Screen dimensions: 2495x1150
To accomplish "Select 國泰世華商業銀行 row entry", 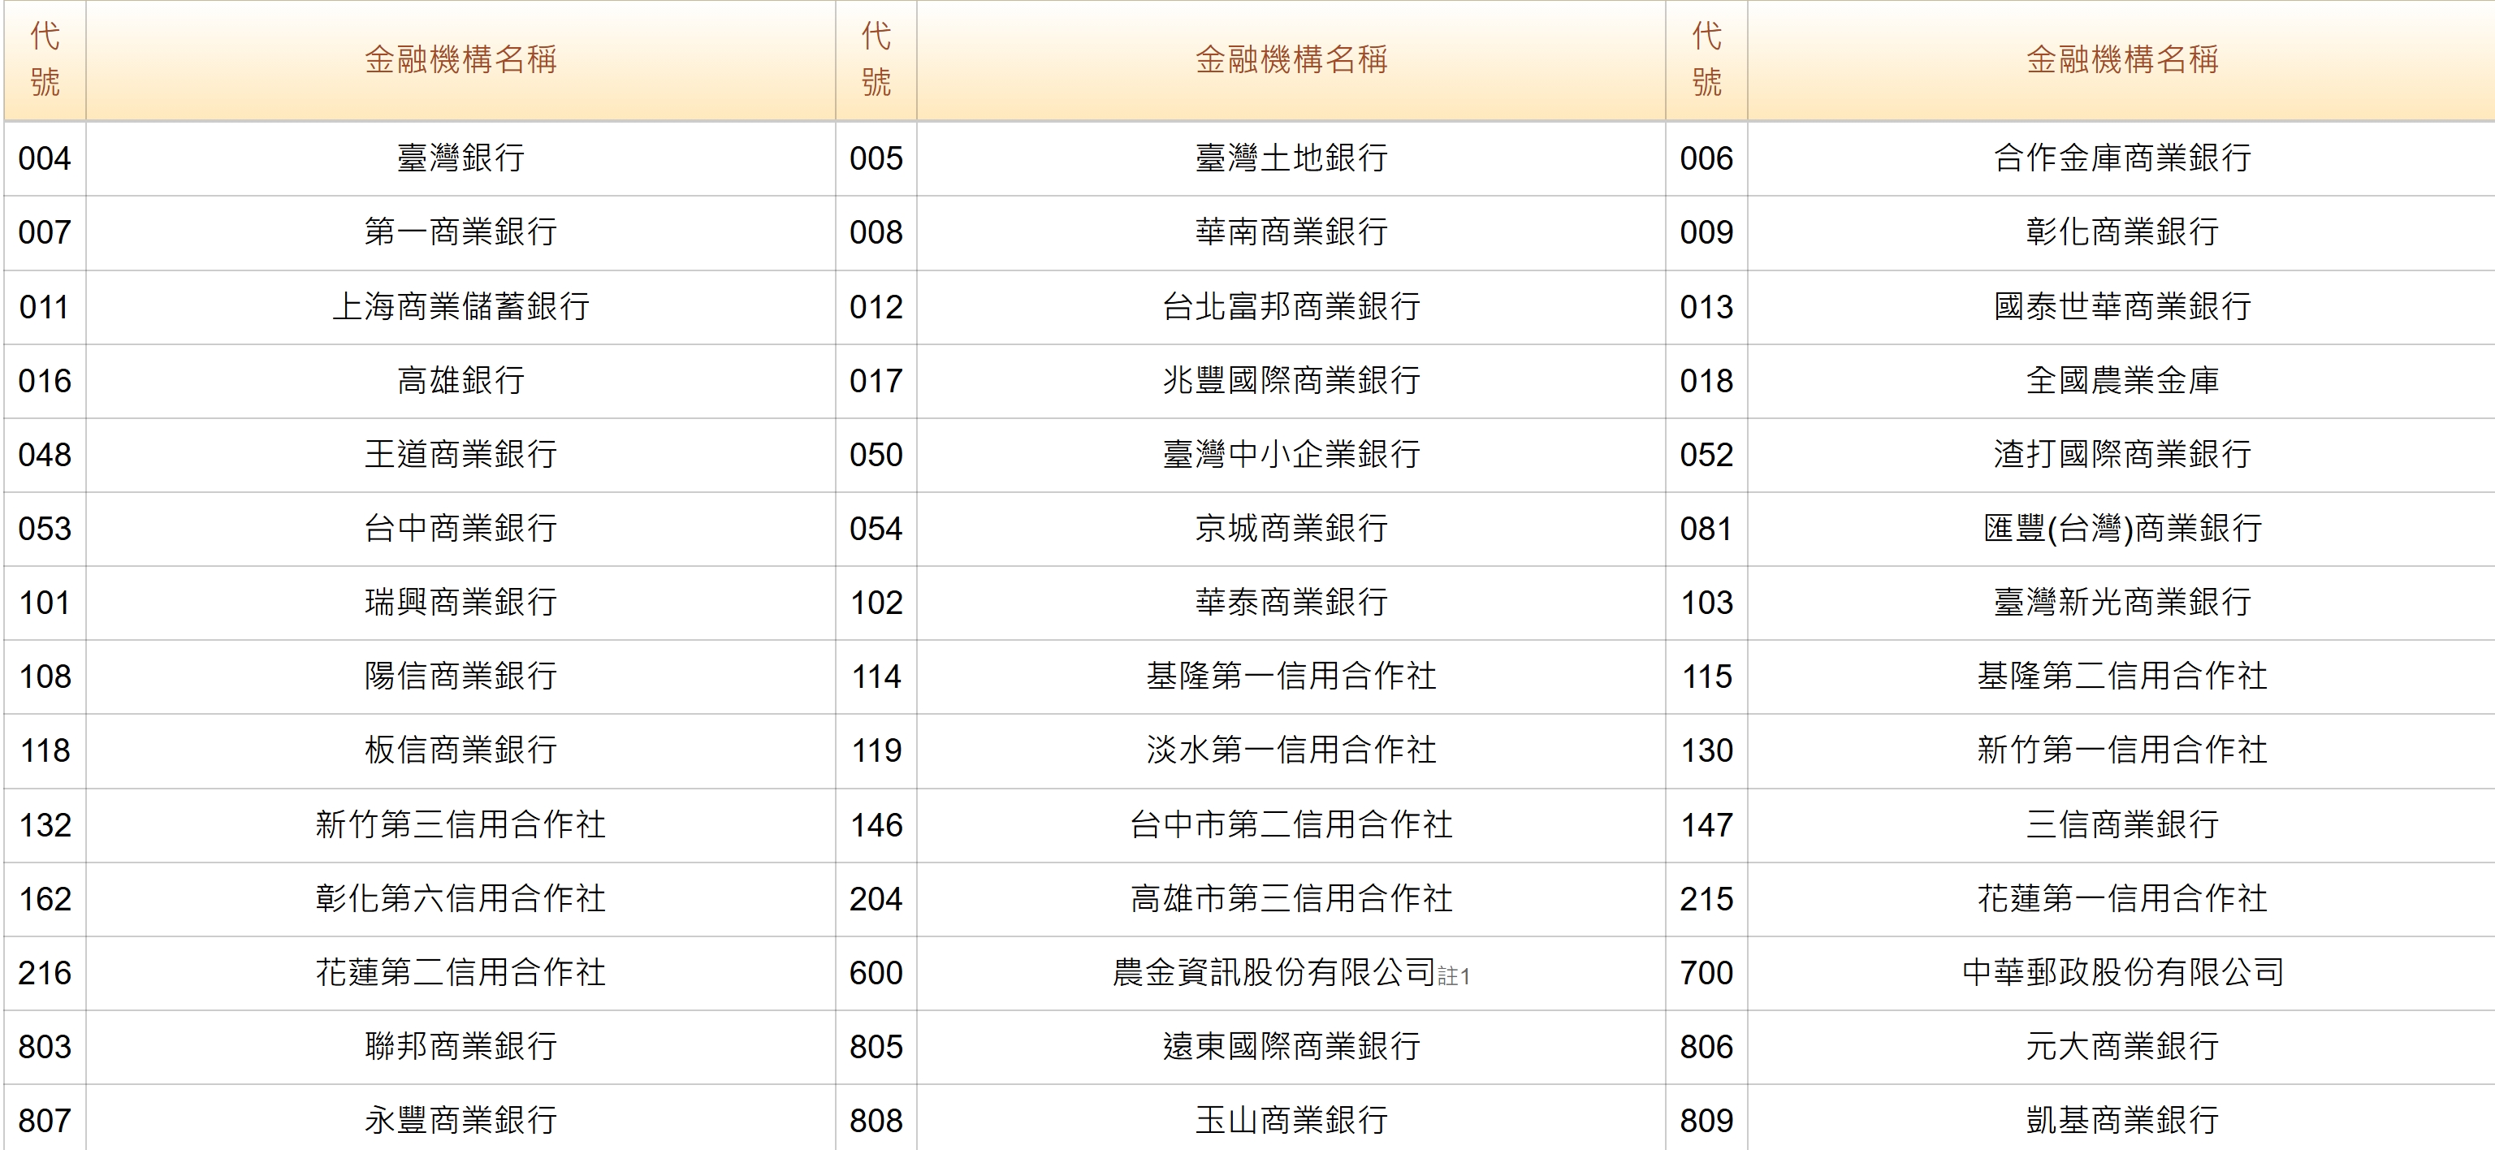I will (2121, 307).
